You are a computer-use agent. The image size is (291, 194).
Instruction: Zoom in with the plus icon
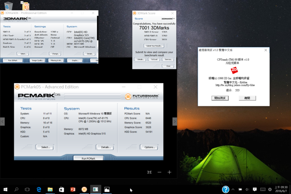[x=169, y=172]
